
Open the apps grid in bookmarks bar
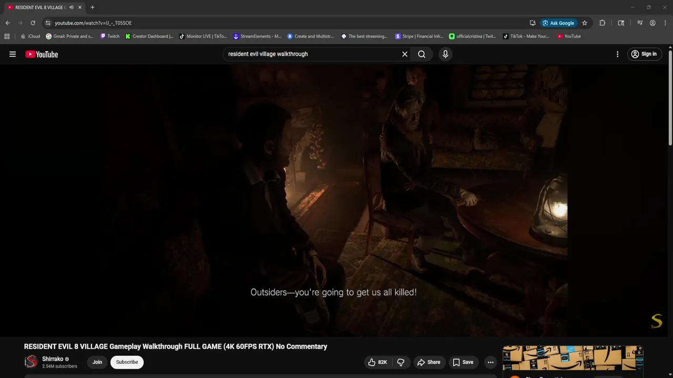[x=7, y=36]
